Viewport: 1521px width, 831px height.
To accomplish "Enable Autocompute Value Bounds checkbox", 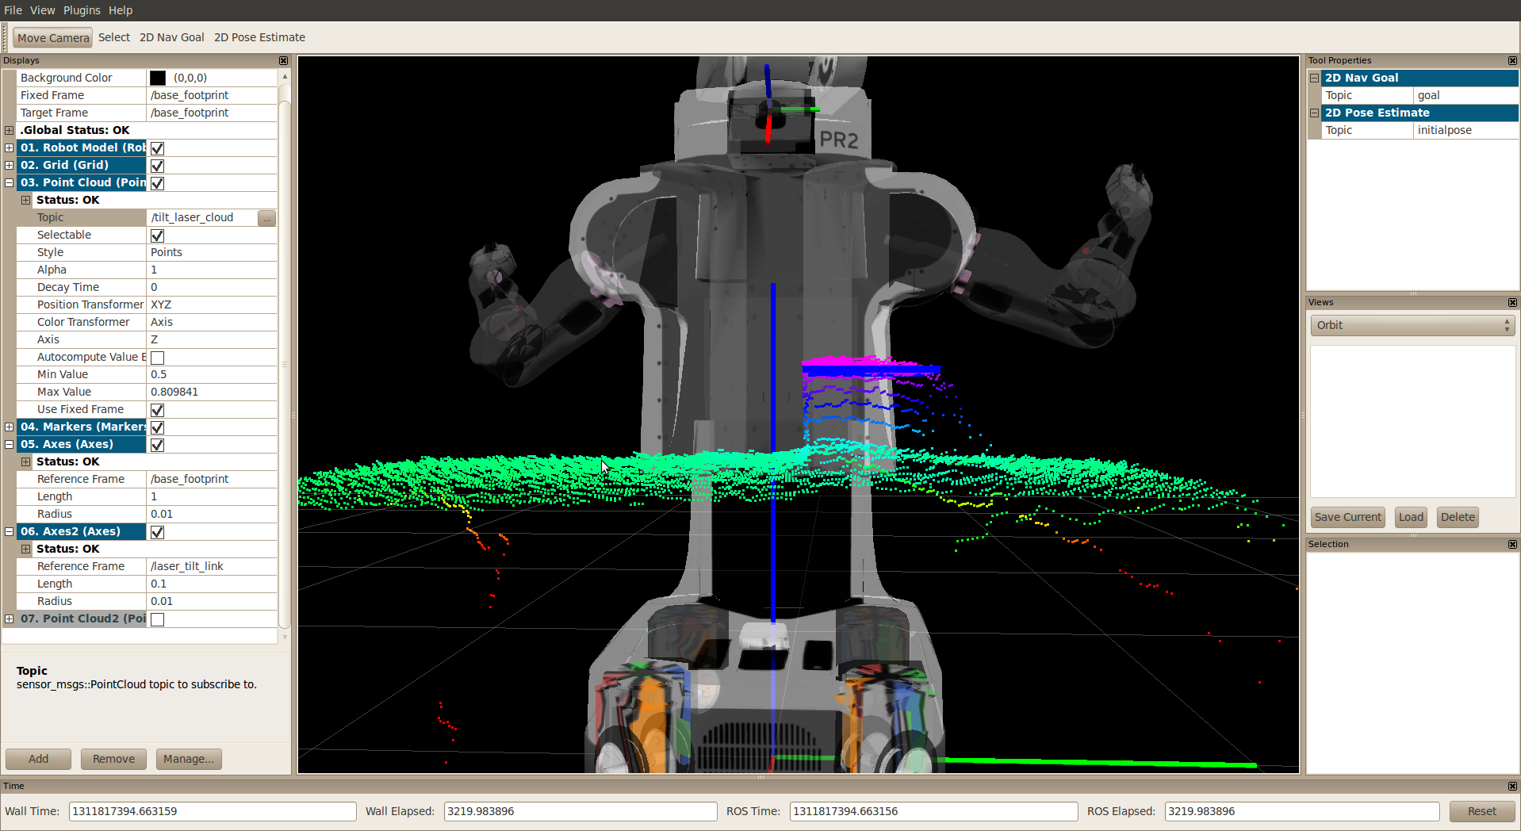I will click(x=157, y=358).
